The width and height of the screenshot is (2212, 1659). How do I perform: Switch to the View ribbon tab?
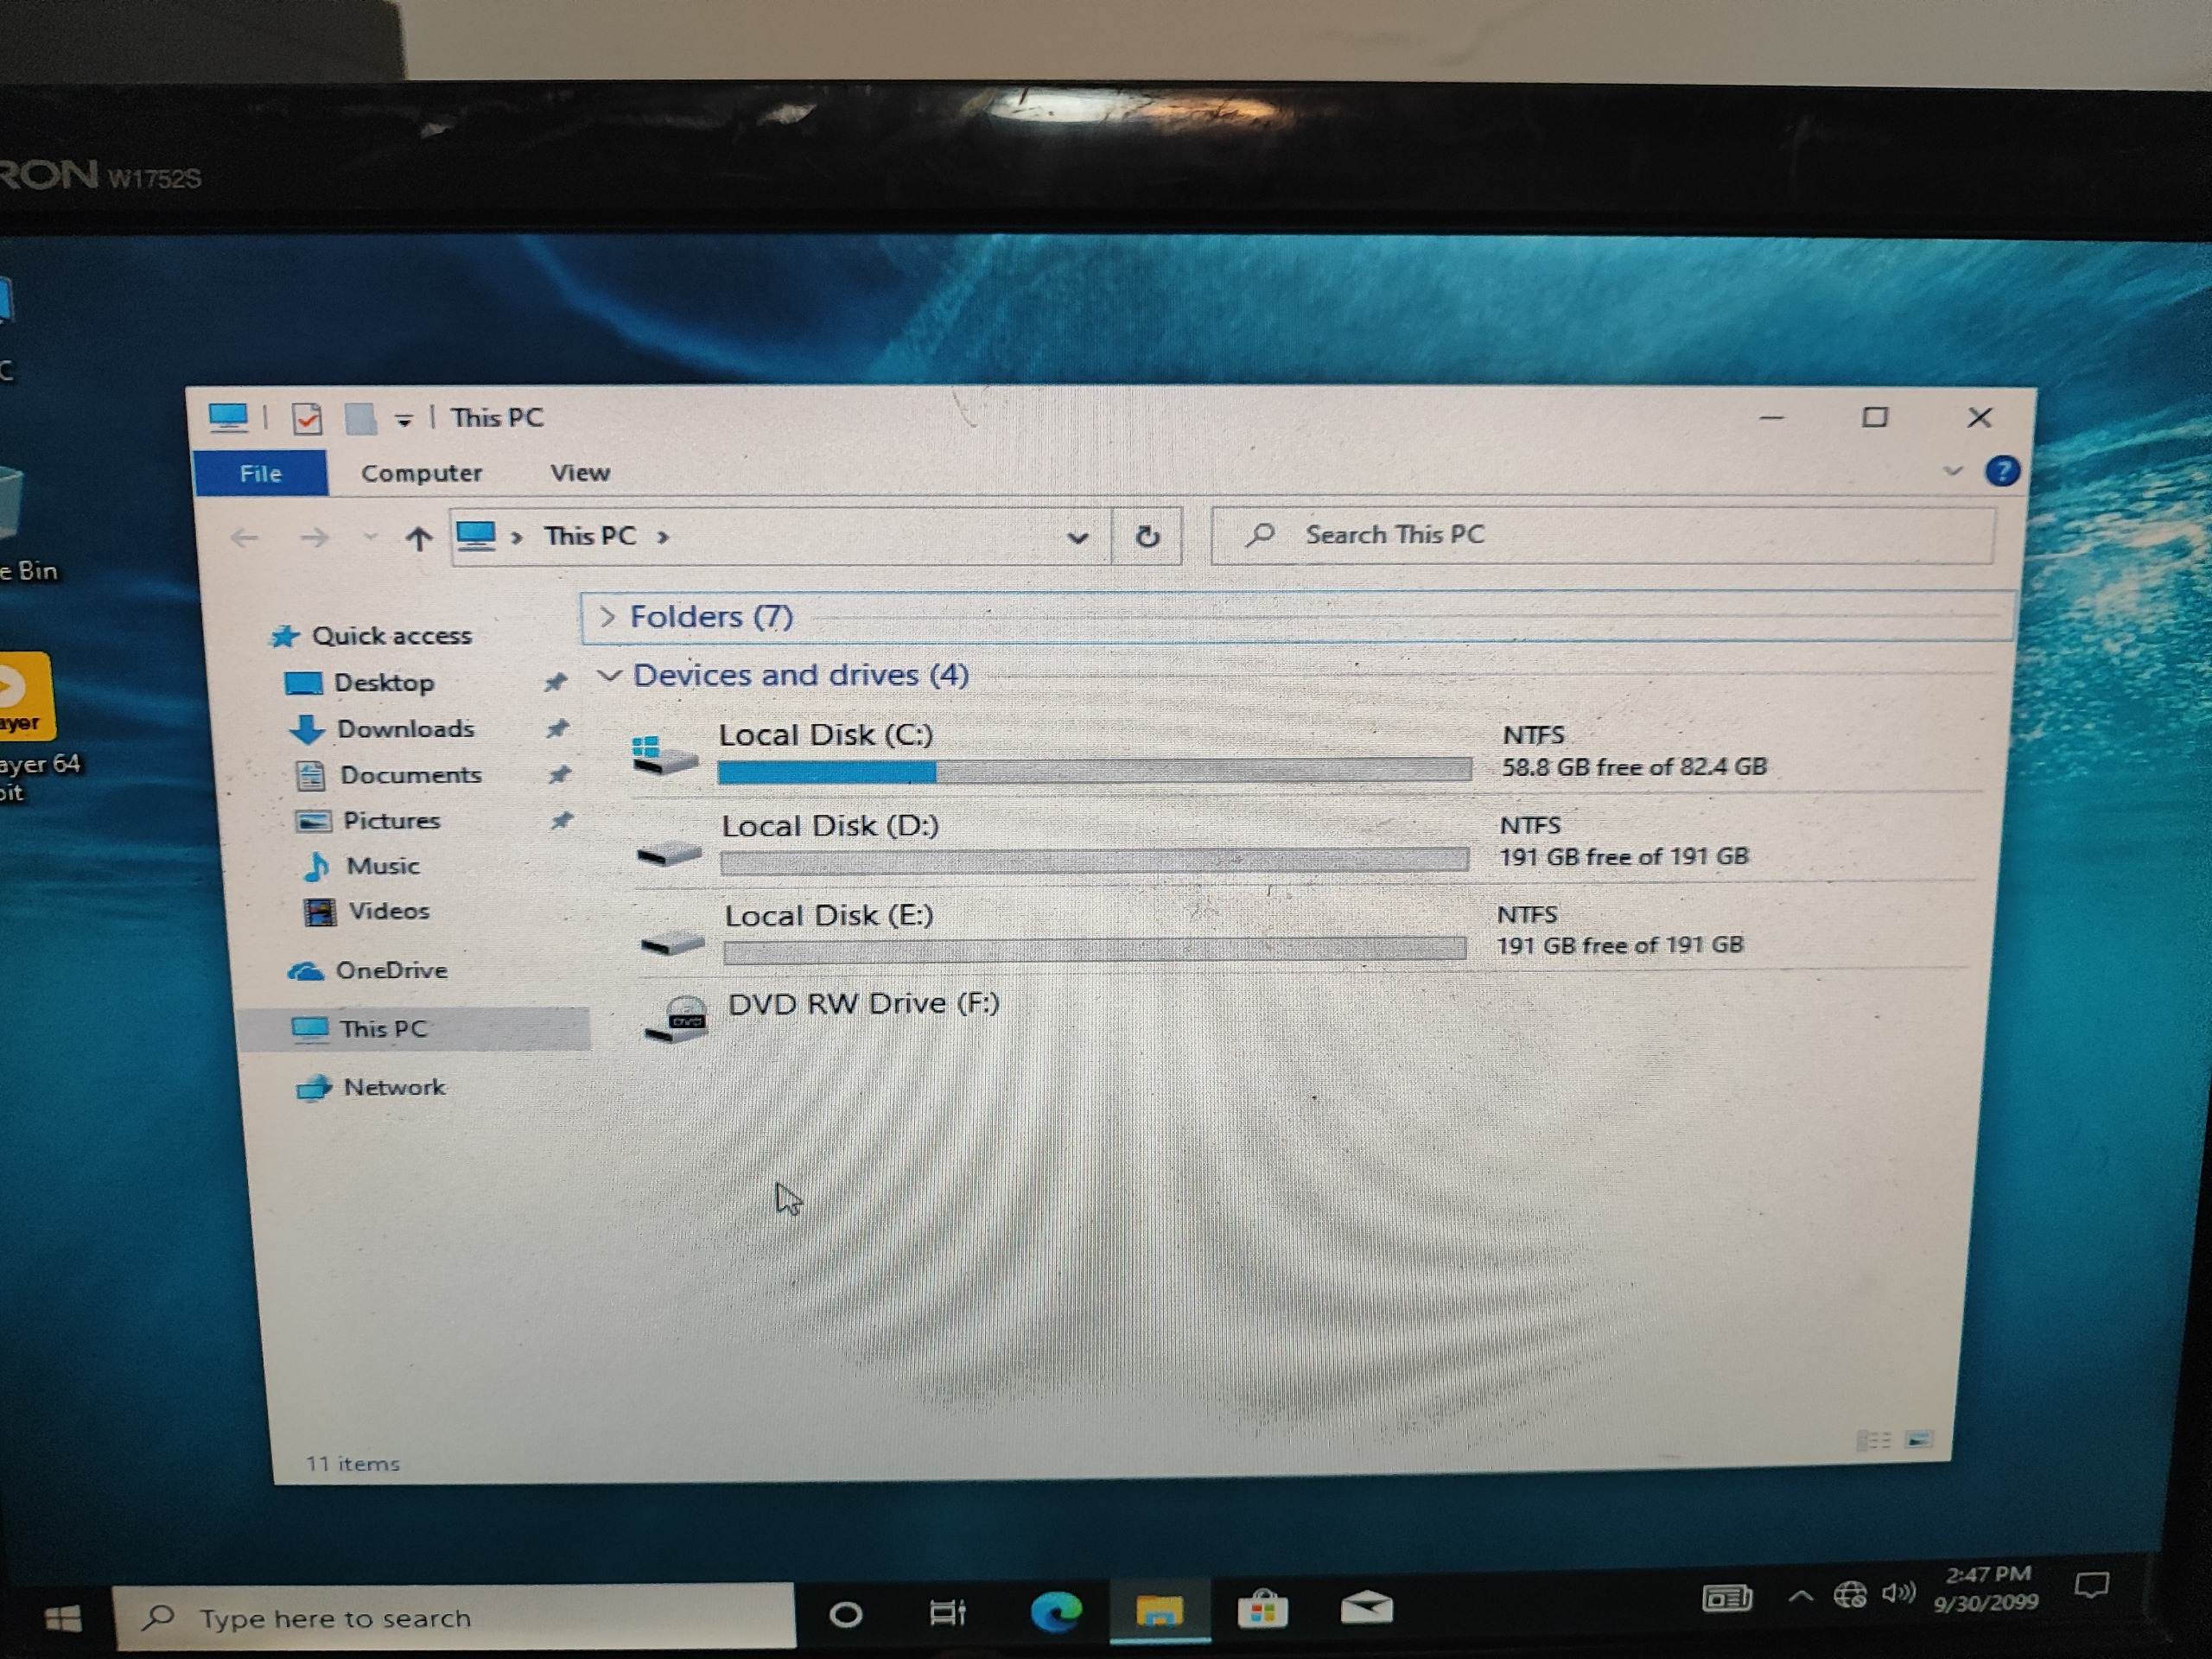[x=580, y=472]
